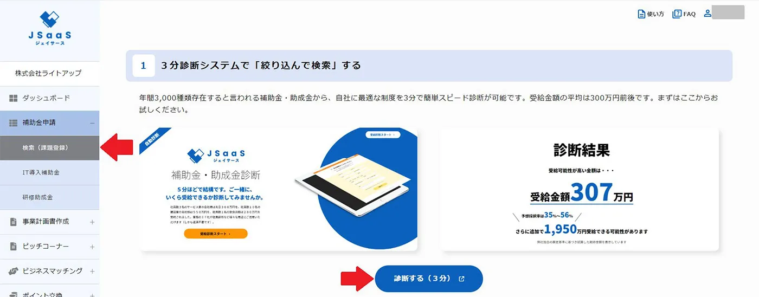Click the ビジネスマッチング handshake icon
759x297 pixels.
(x=14, y=271)
